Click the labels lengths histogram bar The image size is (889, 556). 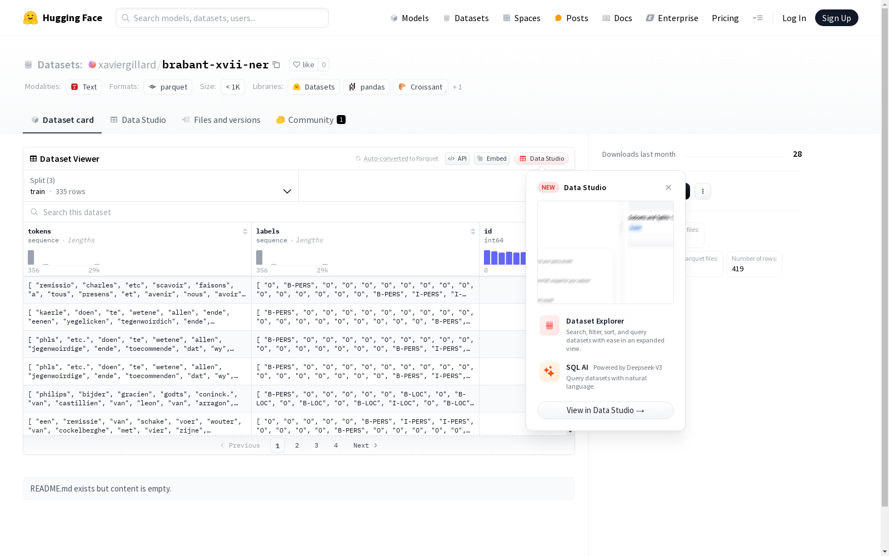[259, 257]
